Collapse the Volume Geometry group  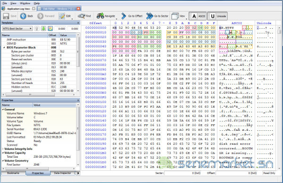tap(3, 160)
